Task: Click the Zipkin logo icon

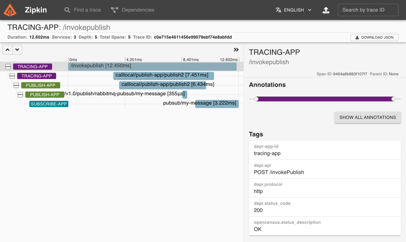Action: pos(10,10)
